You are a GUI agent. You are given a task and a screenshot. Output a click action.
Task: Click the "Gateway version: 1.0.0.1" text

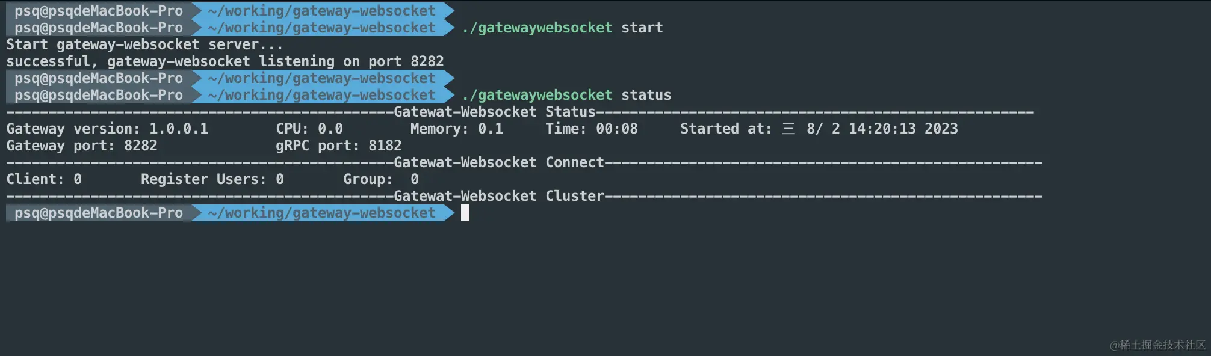[x=107, y=129]
